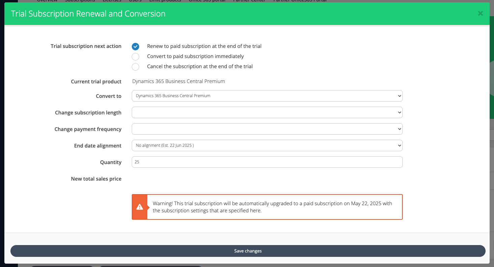Select the Cancel the subscription radio button
The height and width of the screenshot is (267, 494).
pyautogui.click(x=135, y=67)
